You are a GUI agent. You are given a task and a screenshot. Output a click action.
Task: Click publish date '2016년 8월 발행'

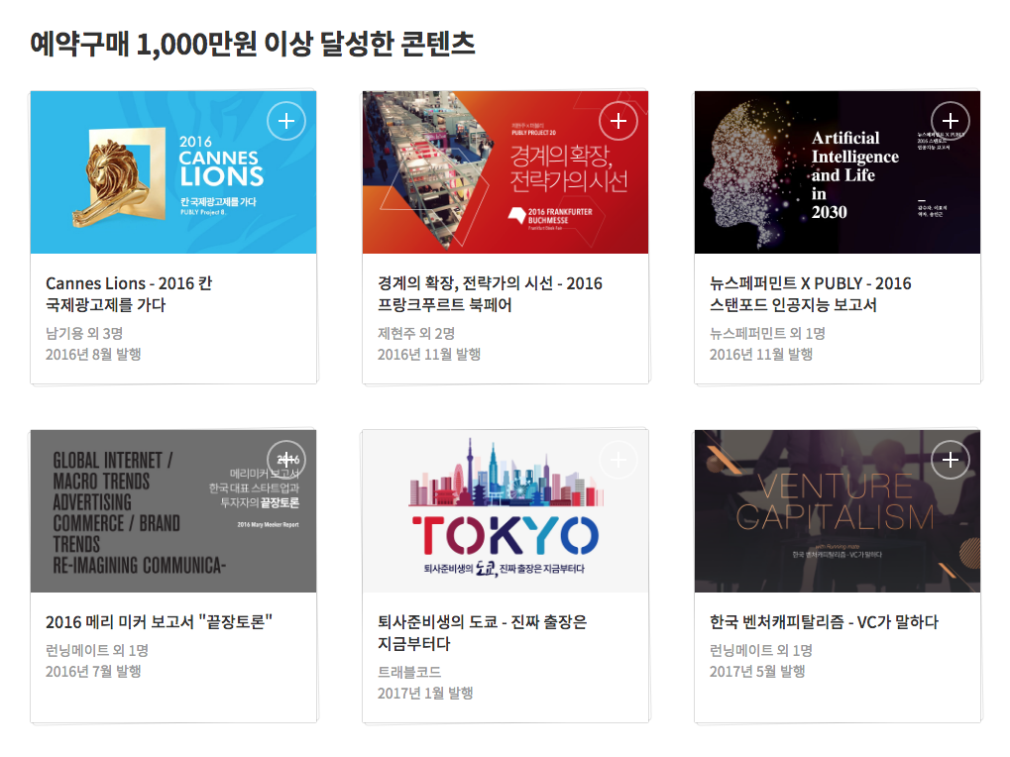click(x=93, y=355)
